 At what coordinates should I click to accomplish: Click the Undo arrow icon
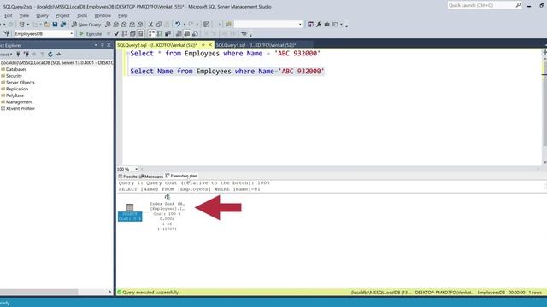click(x=178, y=25)
